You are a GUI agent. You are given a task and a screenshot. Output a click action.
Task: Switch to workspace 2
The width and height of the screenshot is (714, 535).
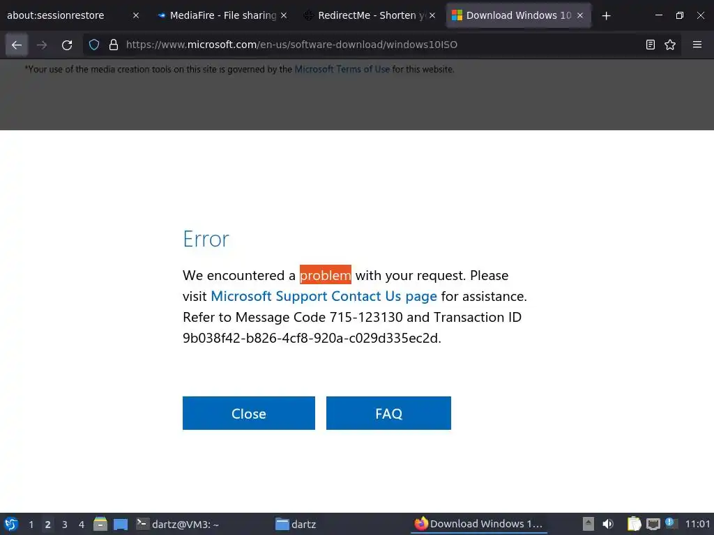[x=47, y=525]
